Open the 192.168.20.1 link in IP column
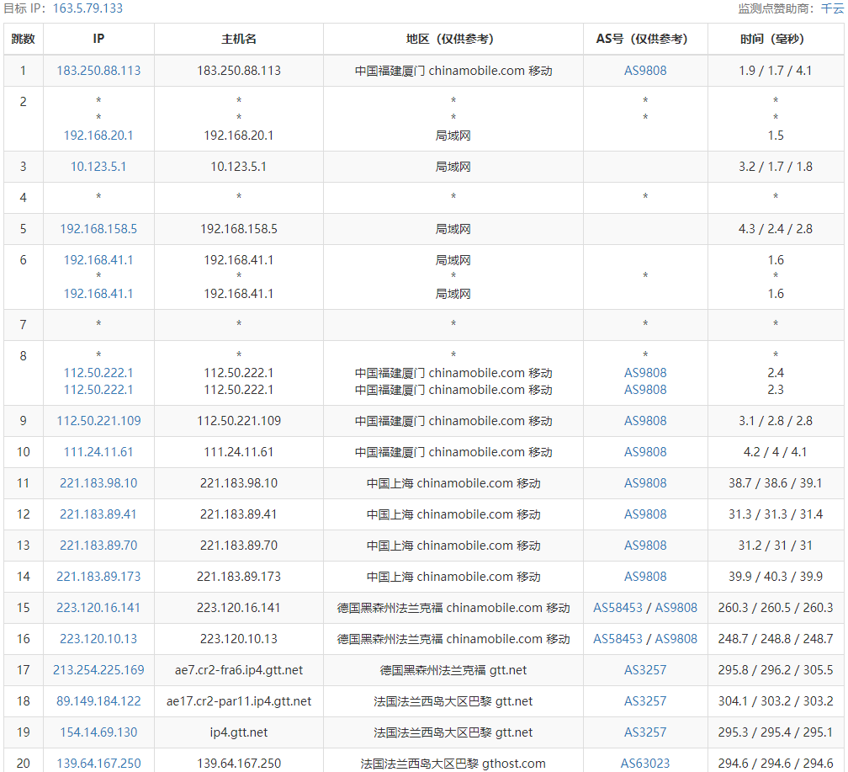Image resolution: width=848 pixels, height=772 pixels. point(98,136)
